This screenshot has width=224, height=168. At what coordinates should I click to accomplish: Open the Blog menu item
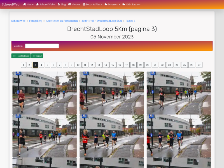tap(62, 4)
